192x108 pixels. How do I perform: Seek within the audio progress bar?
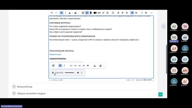(x=70, y=73)
